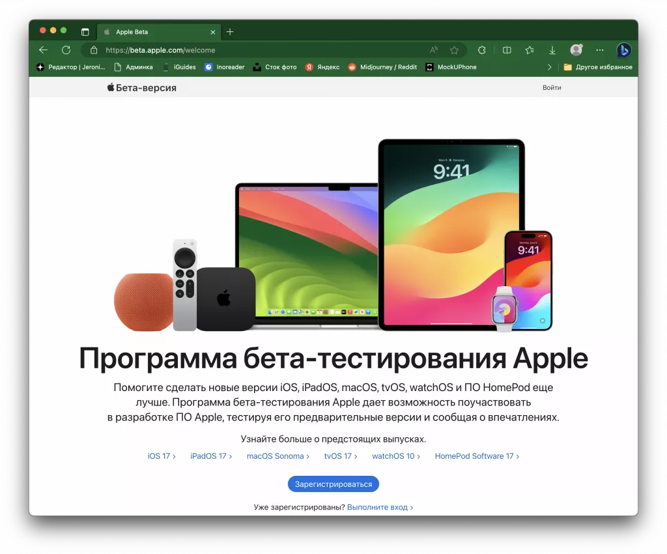Open the browser profile avatar
This screenshot has height=554, width=667.
tap(576, 50)
